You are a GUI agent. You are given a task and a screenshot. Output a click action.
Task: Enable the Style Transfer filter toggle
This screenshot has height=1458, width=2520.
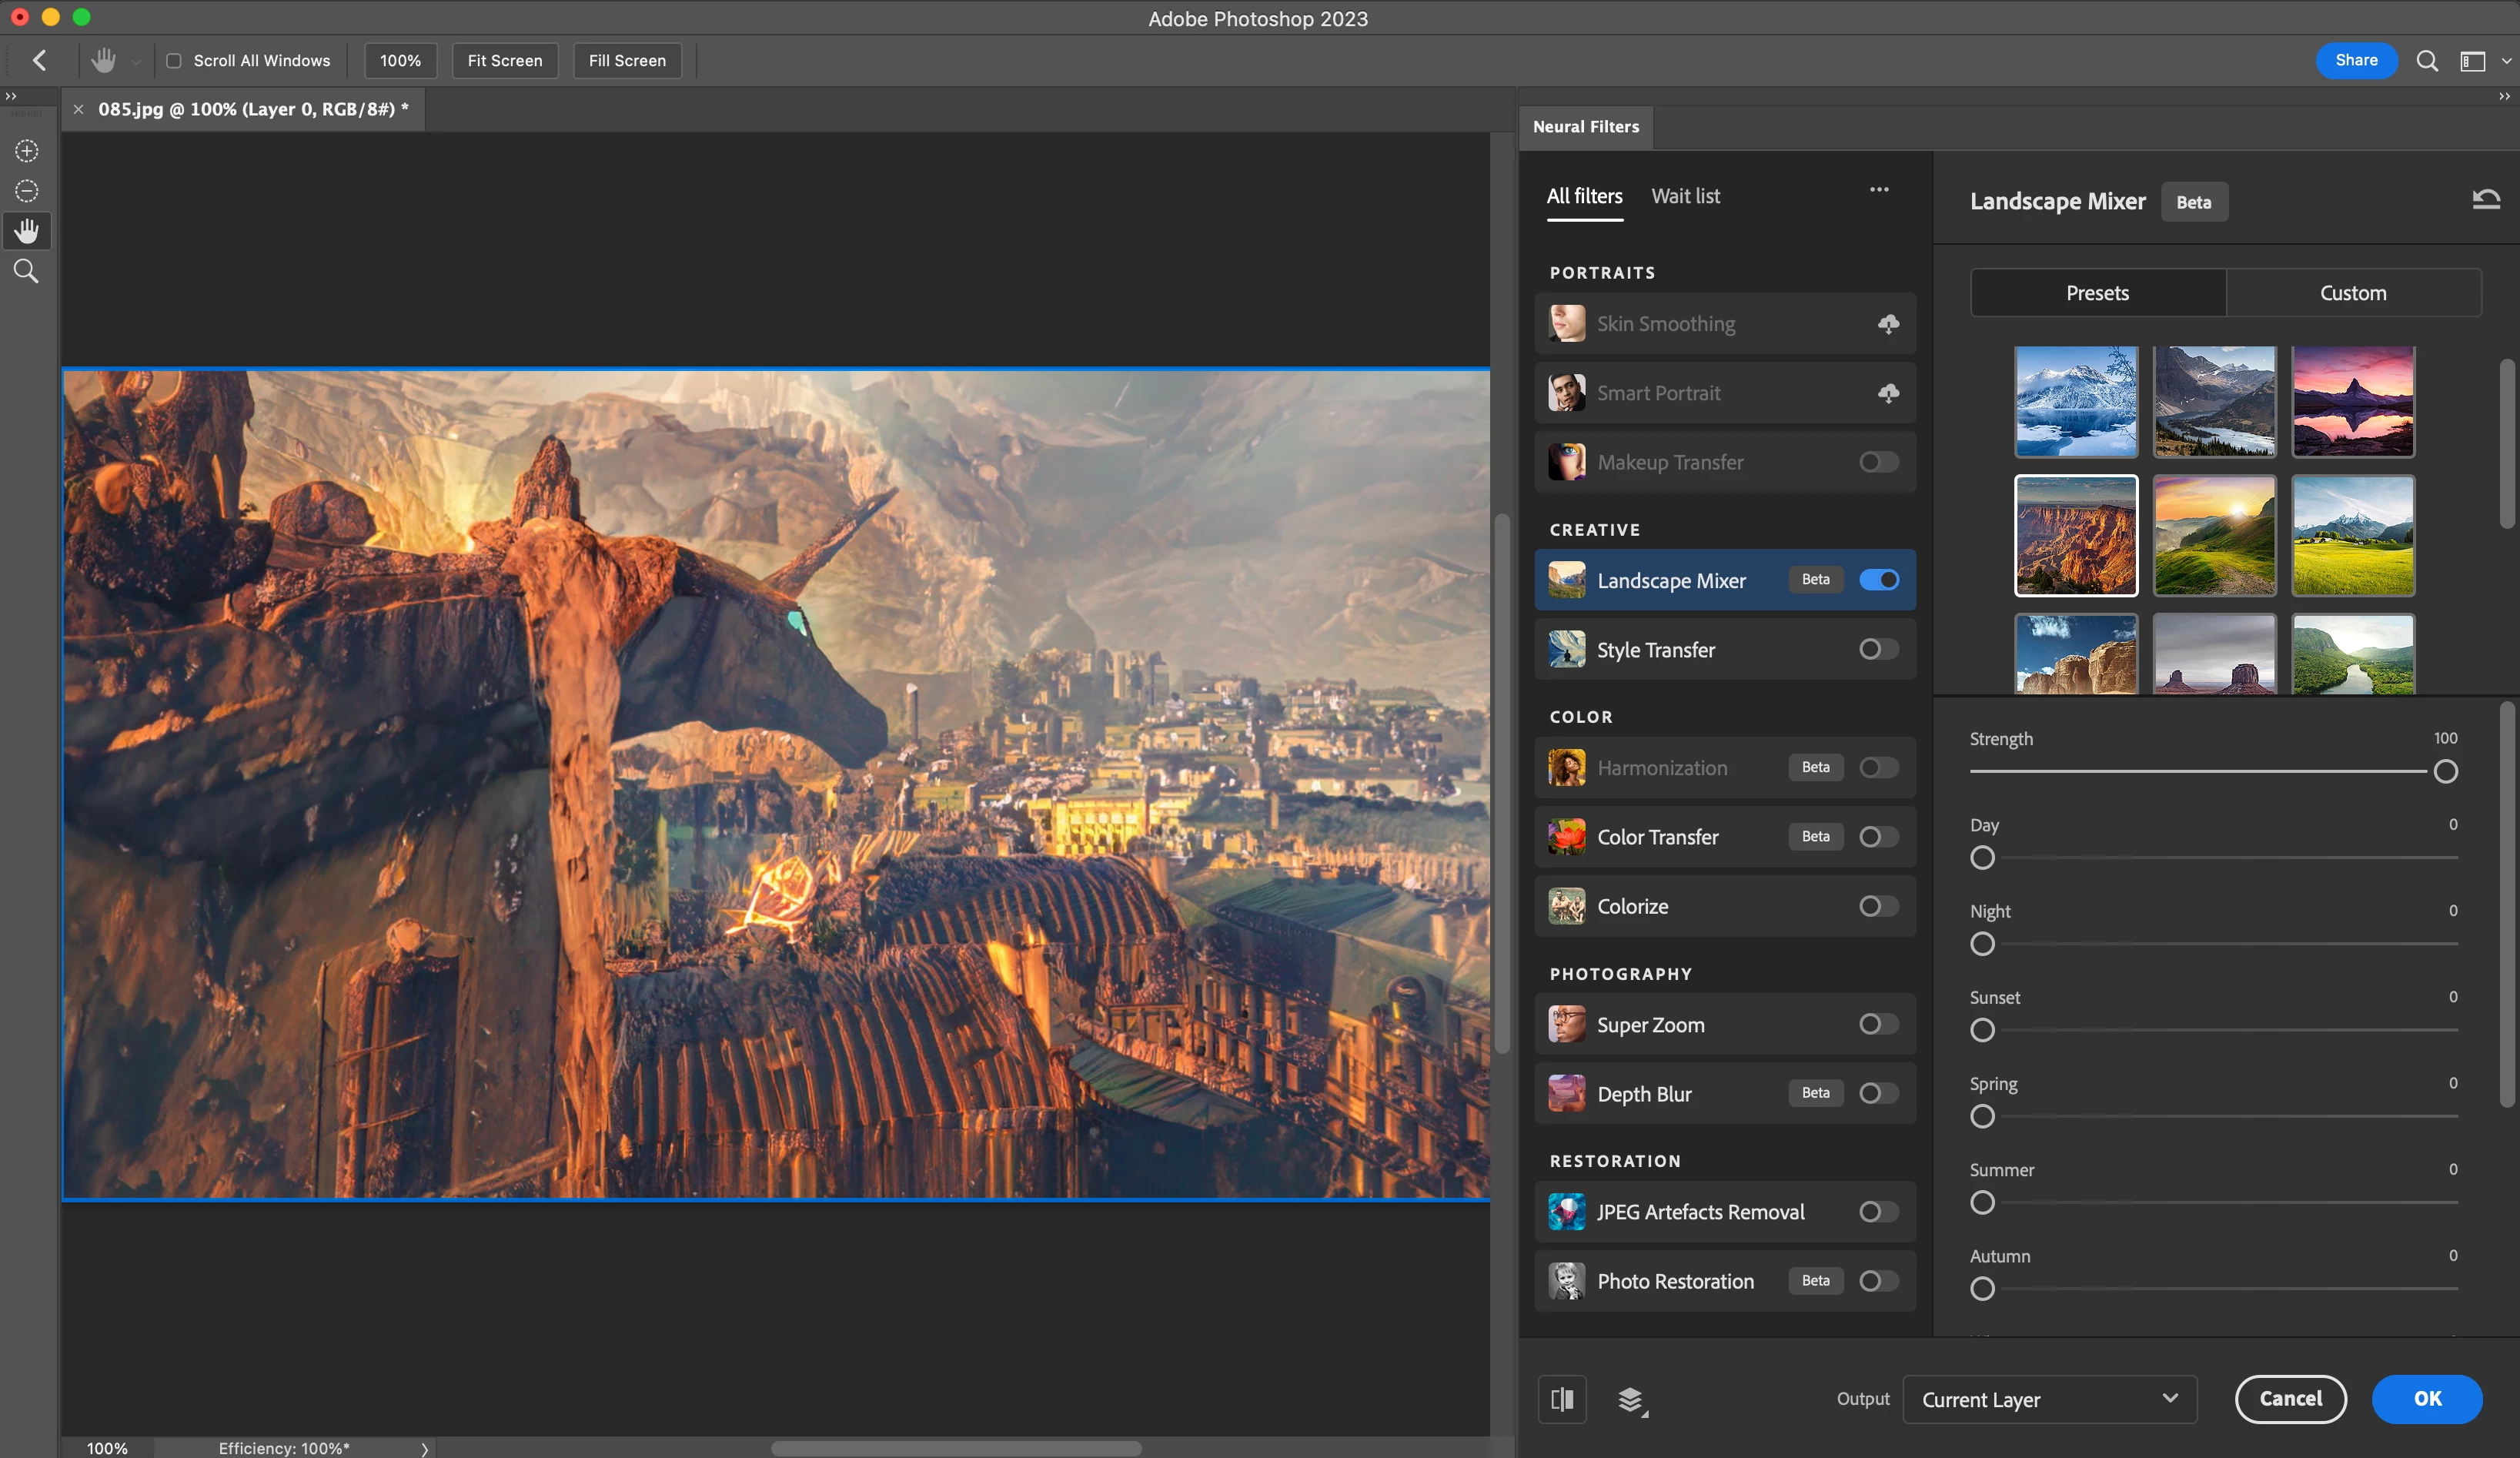[x=1878, y=650]
